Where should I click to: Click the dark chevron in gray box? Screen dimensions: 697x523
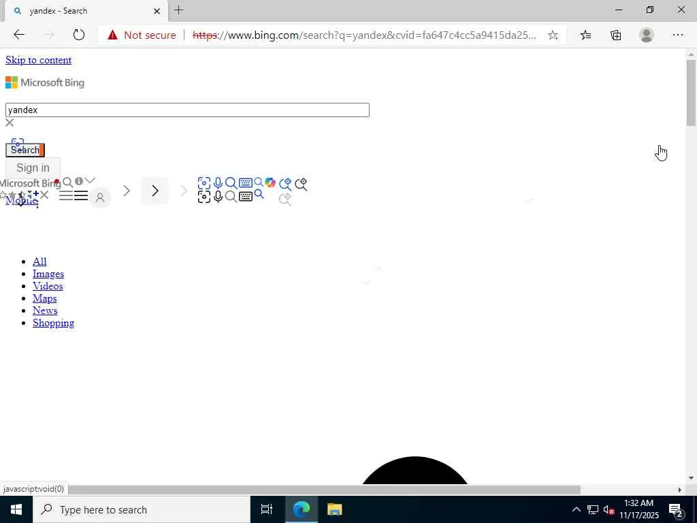click(x=155, y=191)
